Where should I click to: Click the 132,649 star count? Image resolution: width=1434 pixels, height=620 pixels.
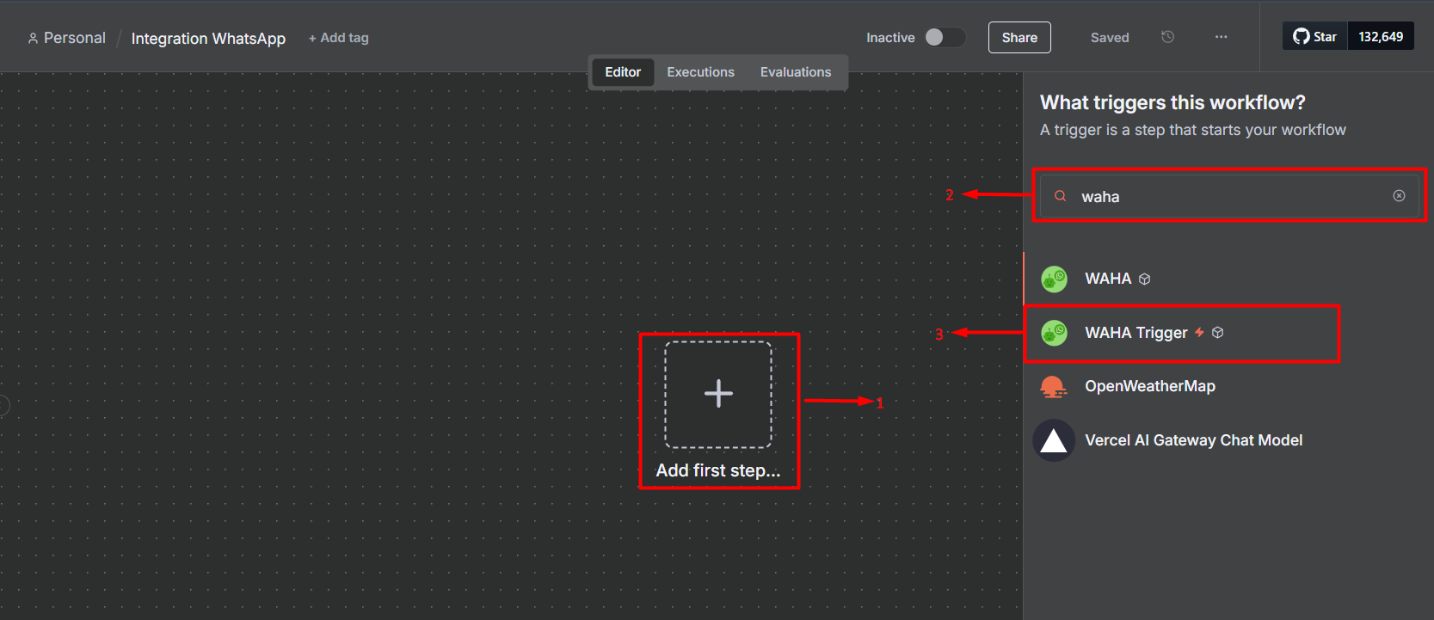click(1381, 36)
